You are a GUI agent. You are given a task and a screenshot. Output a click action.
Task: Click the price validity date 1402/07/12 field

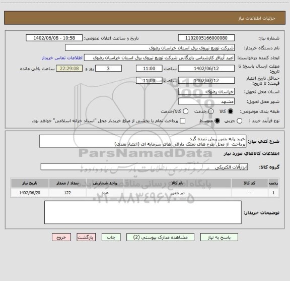pos(206,80)
